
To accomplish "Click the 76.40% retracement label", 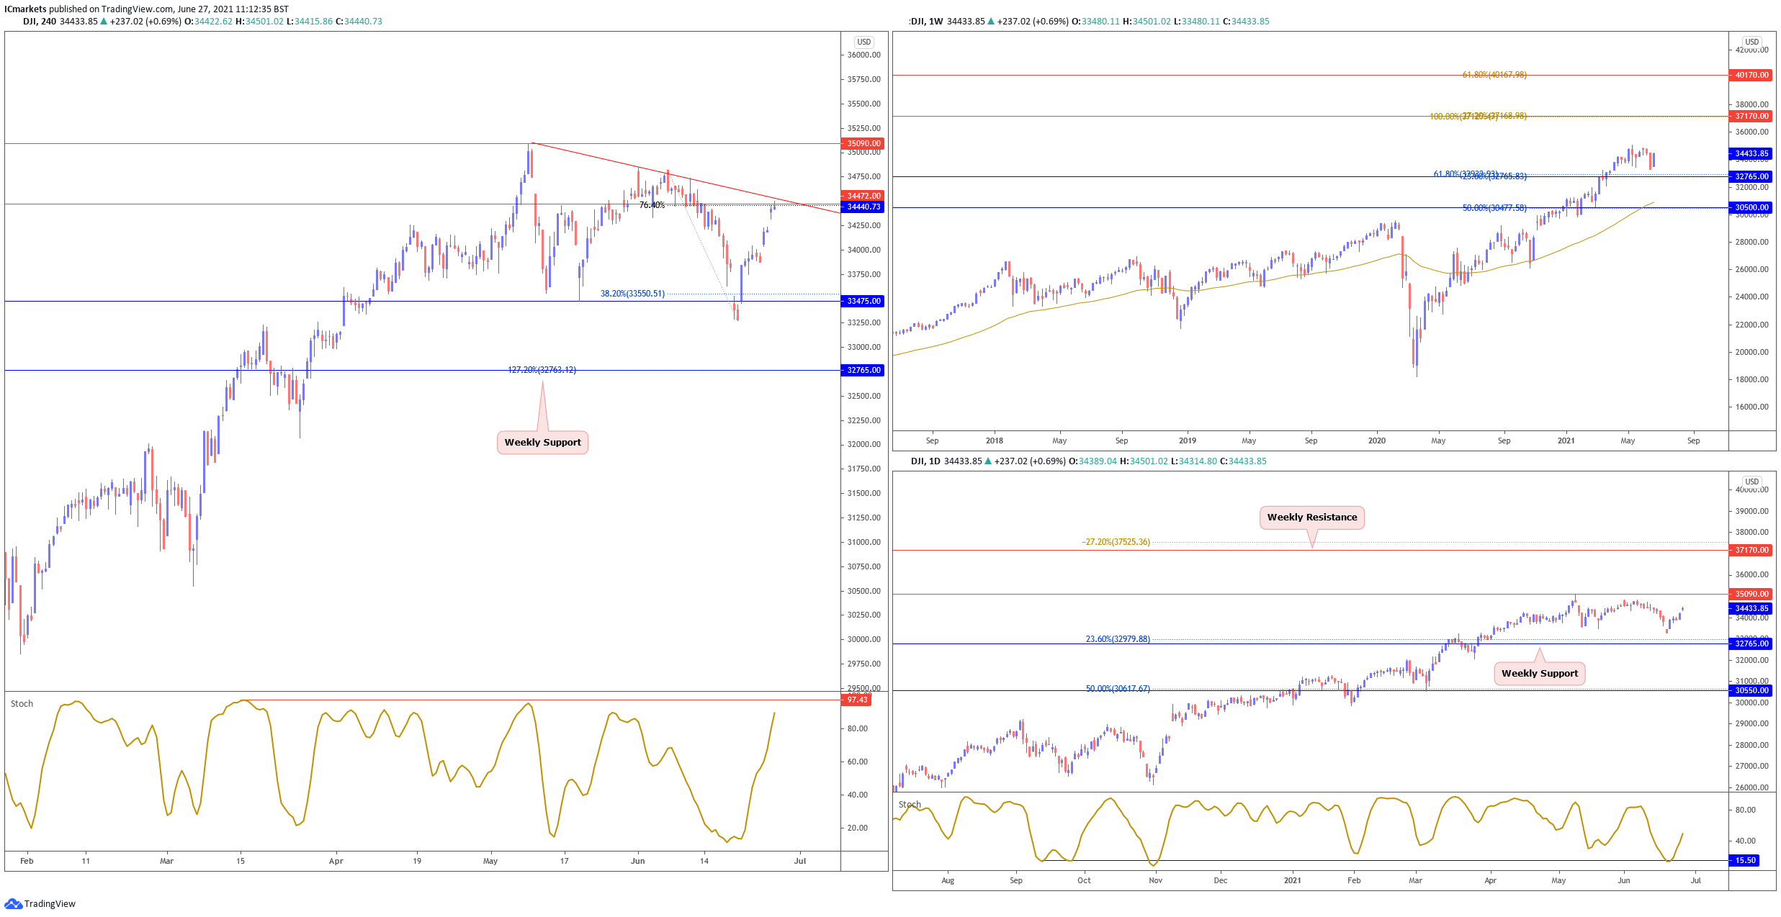I will (652, 205).
